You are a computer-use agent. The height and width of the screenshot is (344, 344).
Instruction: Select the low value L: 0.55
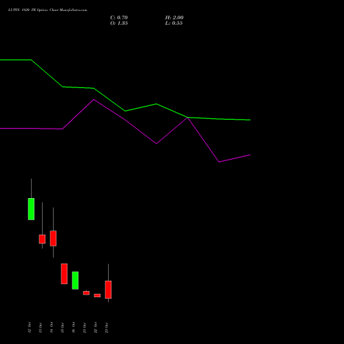pos(173,23)
